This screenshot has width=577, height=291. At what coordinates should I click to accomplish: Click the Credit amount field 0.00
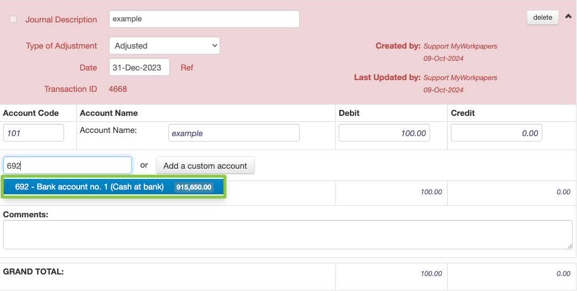pos(496,133)
